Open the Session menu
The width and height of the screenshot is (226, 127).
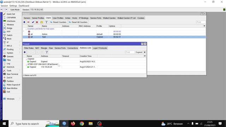(x=4, y=6)
